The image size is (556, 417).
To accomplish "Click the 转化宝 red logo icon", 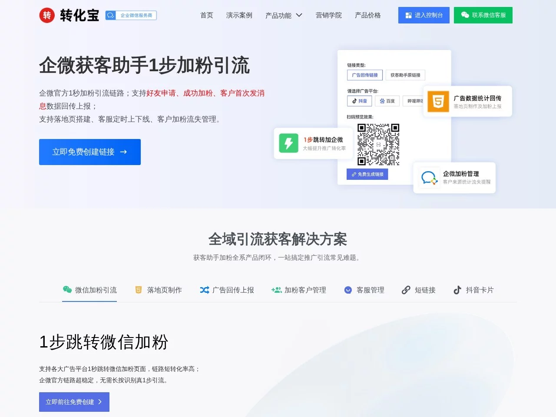I will click(47, 15).
